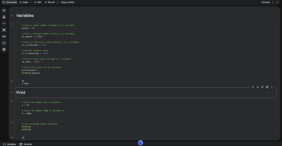Click the line 'is_it_wednesday = False'
The image size is (282, 146).
coord(35,53)
